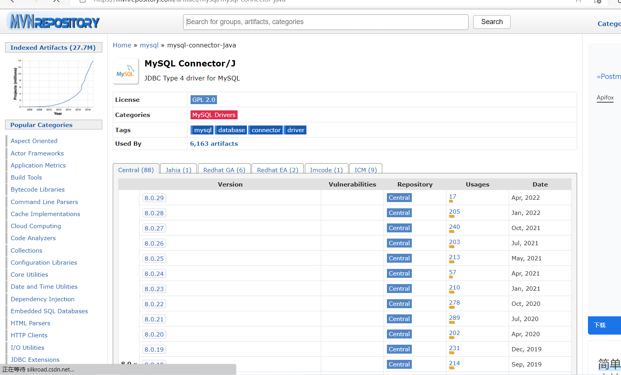Switch to the Jahia (1) tab
621x375 pixels.
point(178,170)
